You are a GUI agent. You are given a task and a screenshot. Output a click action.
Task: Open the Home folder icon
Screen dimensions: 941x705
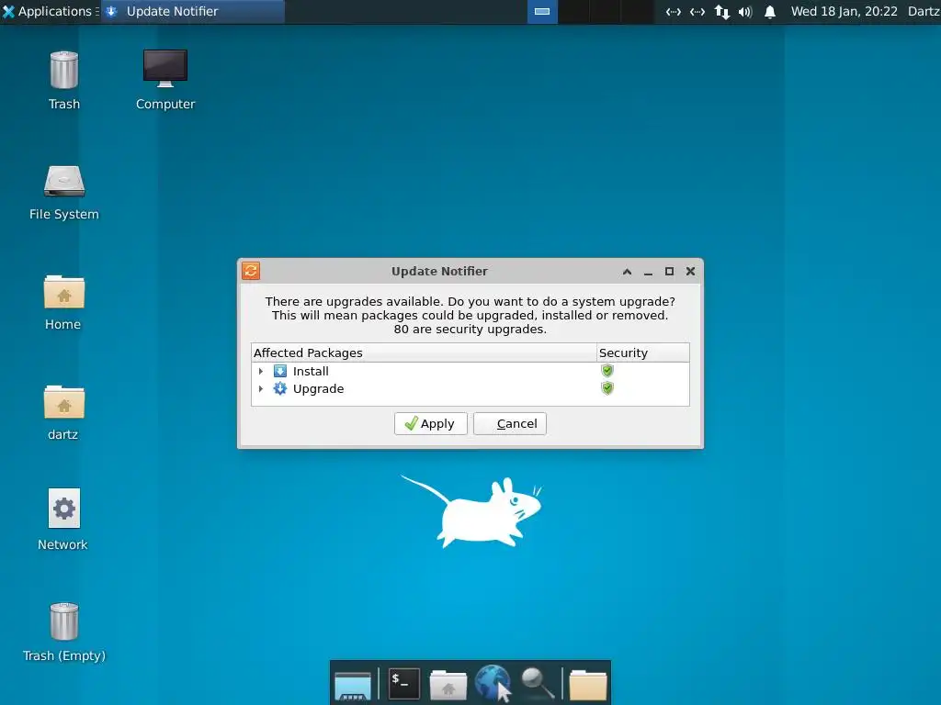(63, 292)
